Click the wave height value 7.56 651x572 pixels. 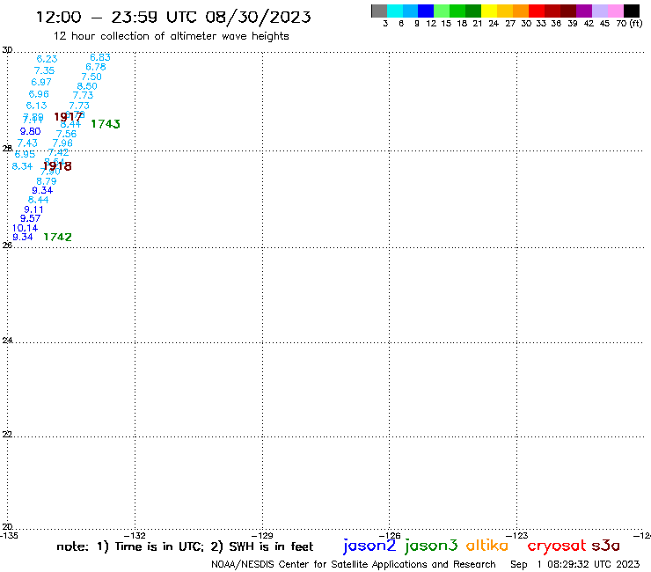[x=67, y=134]
